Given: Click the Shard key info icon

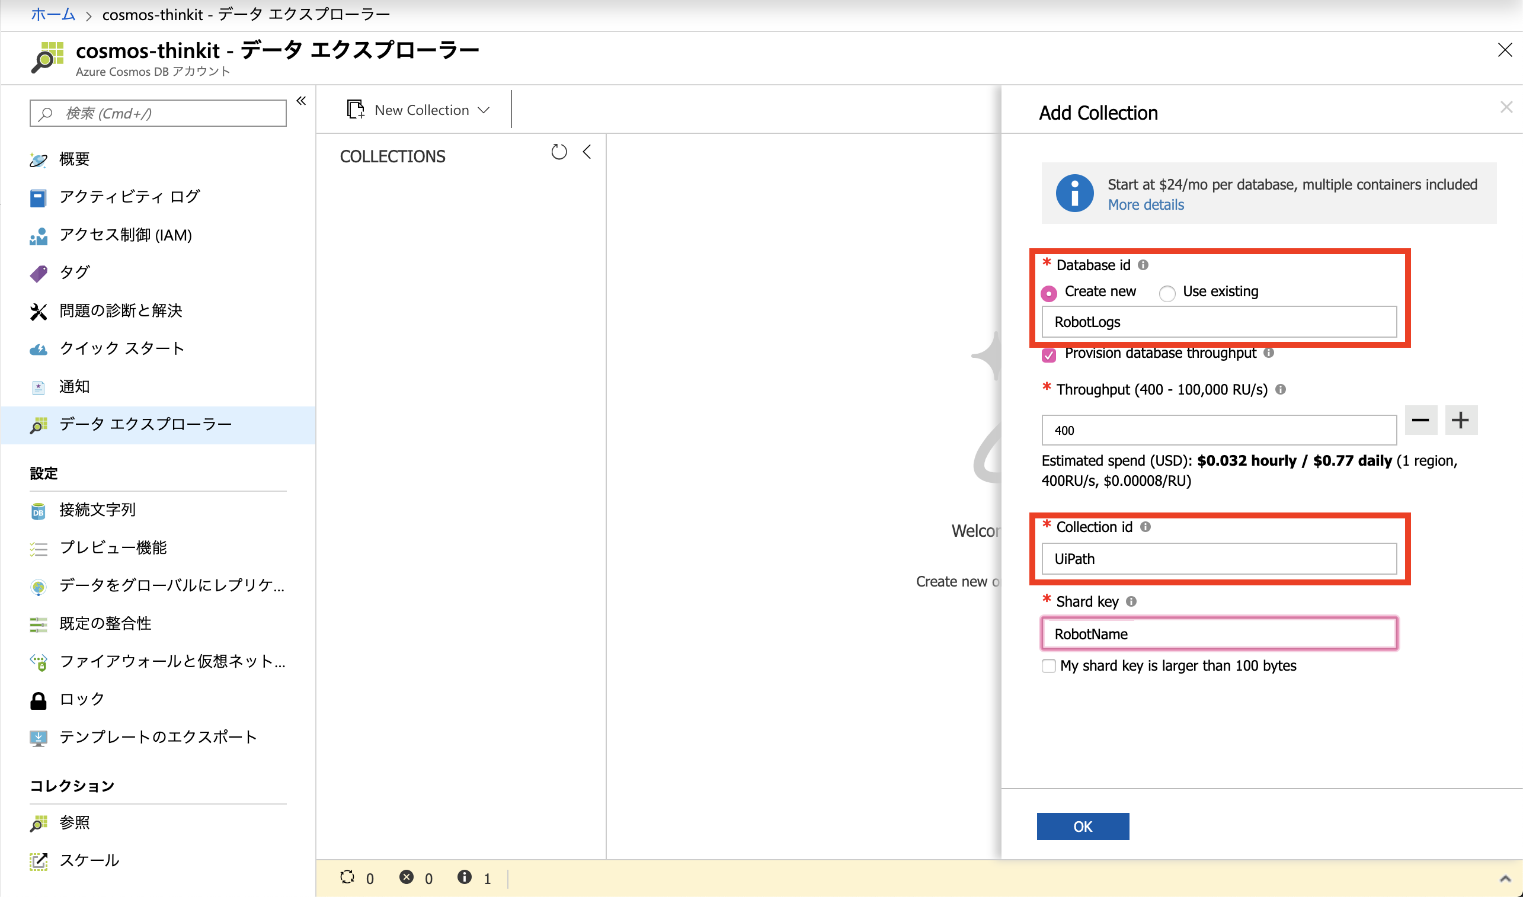Looking at the screenshot, I should [1131, 601].
